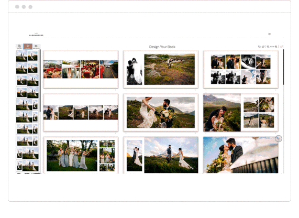Select the bridesmaids in blue dresses spread
299x218 pixels.
point(81,155)
